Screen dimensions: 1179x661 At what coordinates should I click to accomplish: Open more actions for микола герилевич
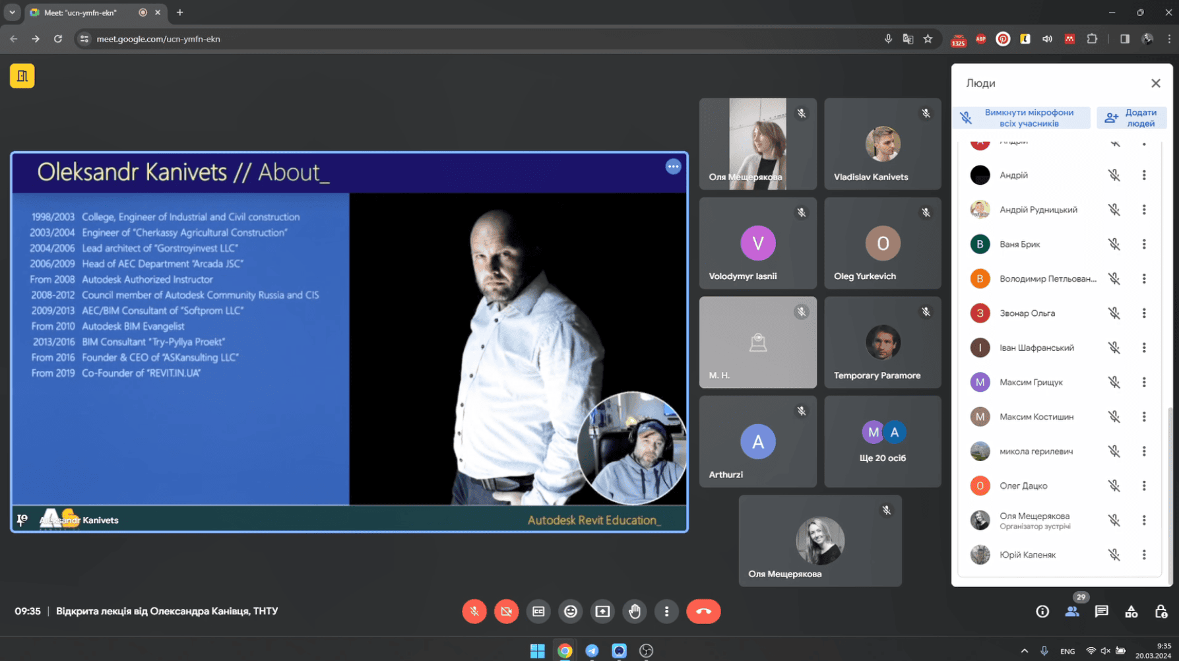(x=1144, y=451)
